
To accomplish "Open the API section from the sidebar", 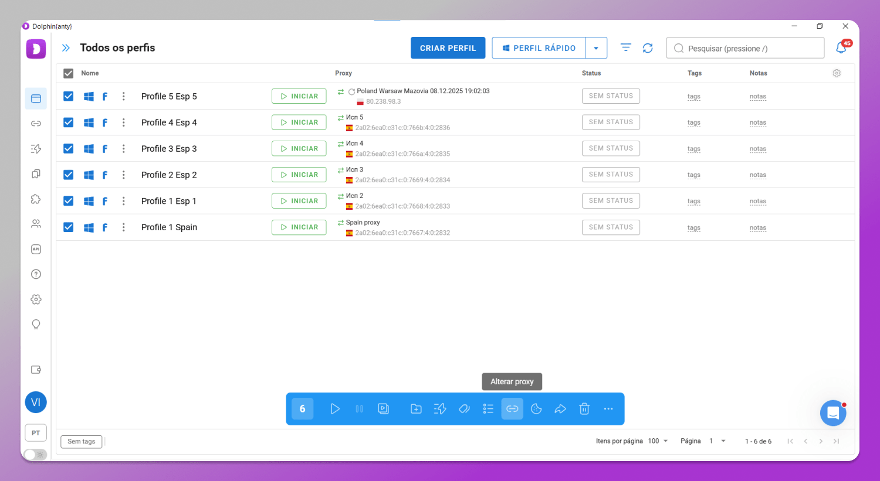I will [36, 249].
